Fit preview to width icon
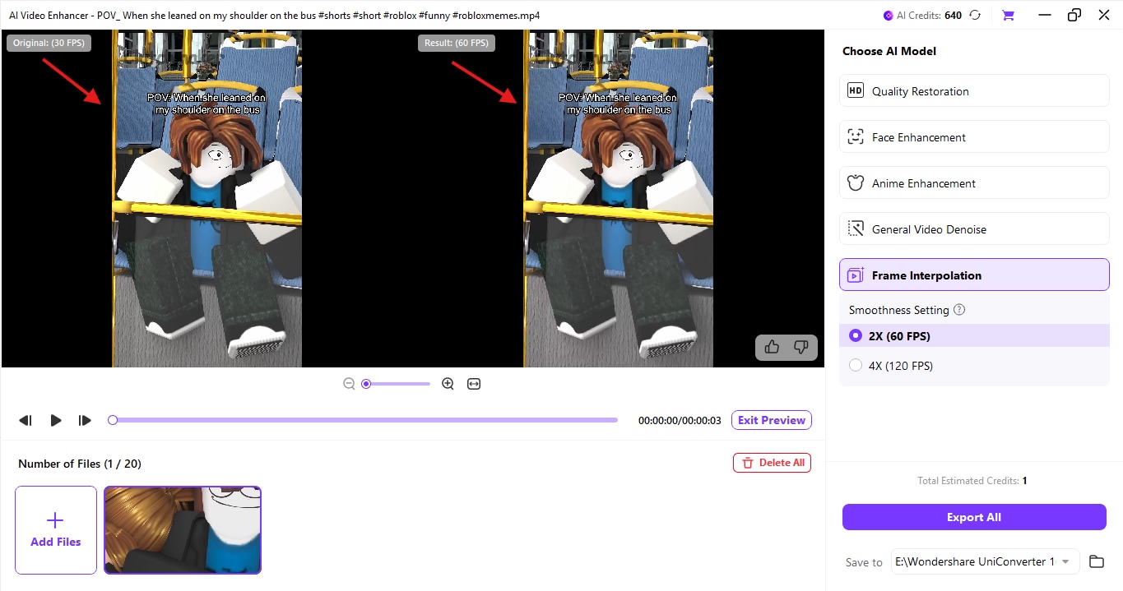1123x591 pixels. tap(474, 384)
